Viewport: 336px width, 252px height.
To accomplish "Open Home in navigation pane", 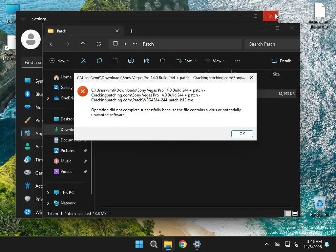I will tap(63, 77).
